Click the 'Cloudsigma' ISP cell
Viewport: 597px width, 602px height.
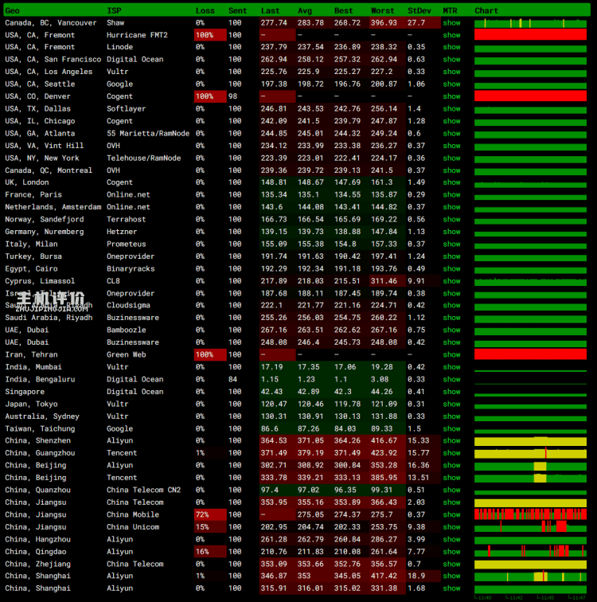click(128, 305)
